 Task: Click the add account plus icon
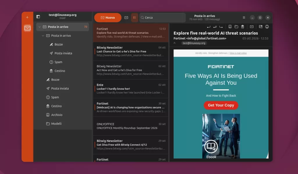27,17
